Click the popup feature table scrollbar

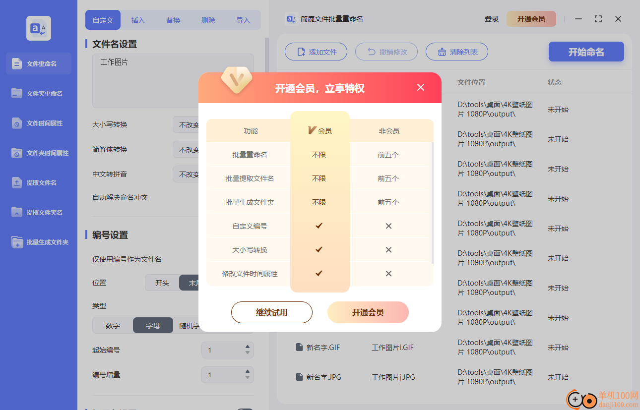tap(433, 203)
